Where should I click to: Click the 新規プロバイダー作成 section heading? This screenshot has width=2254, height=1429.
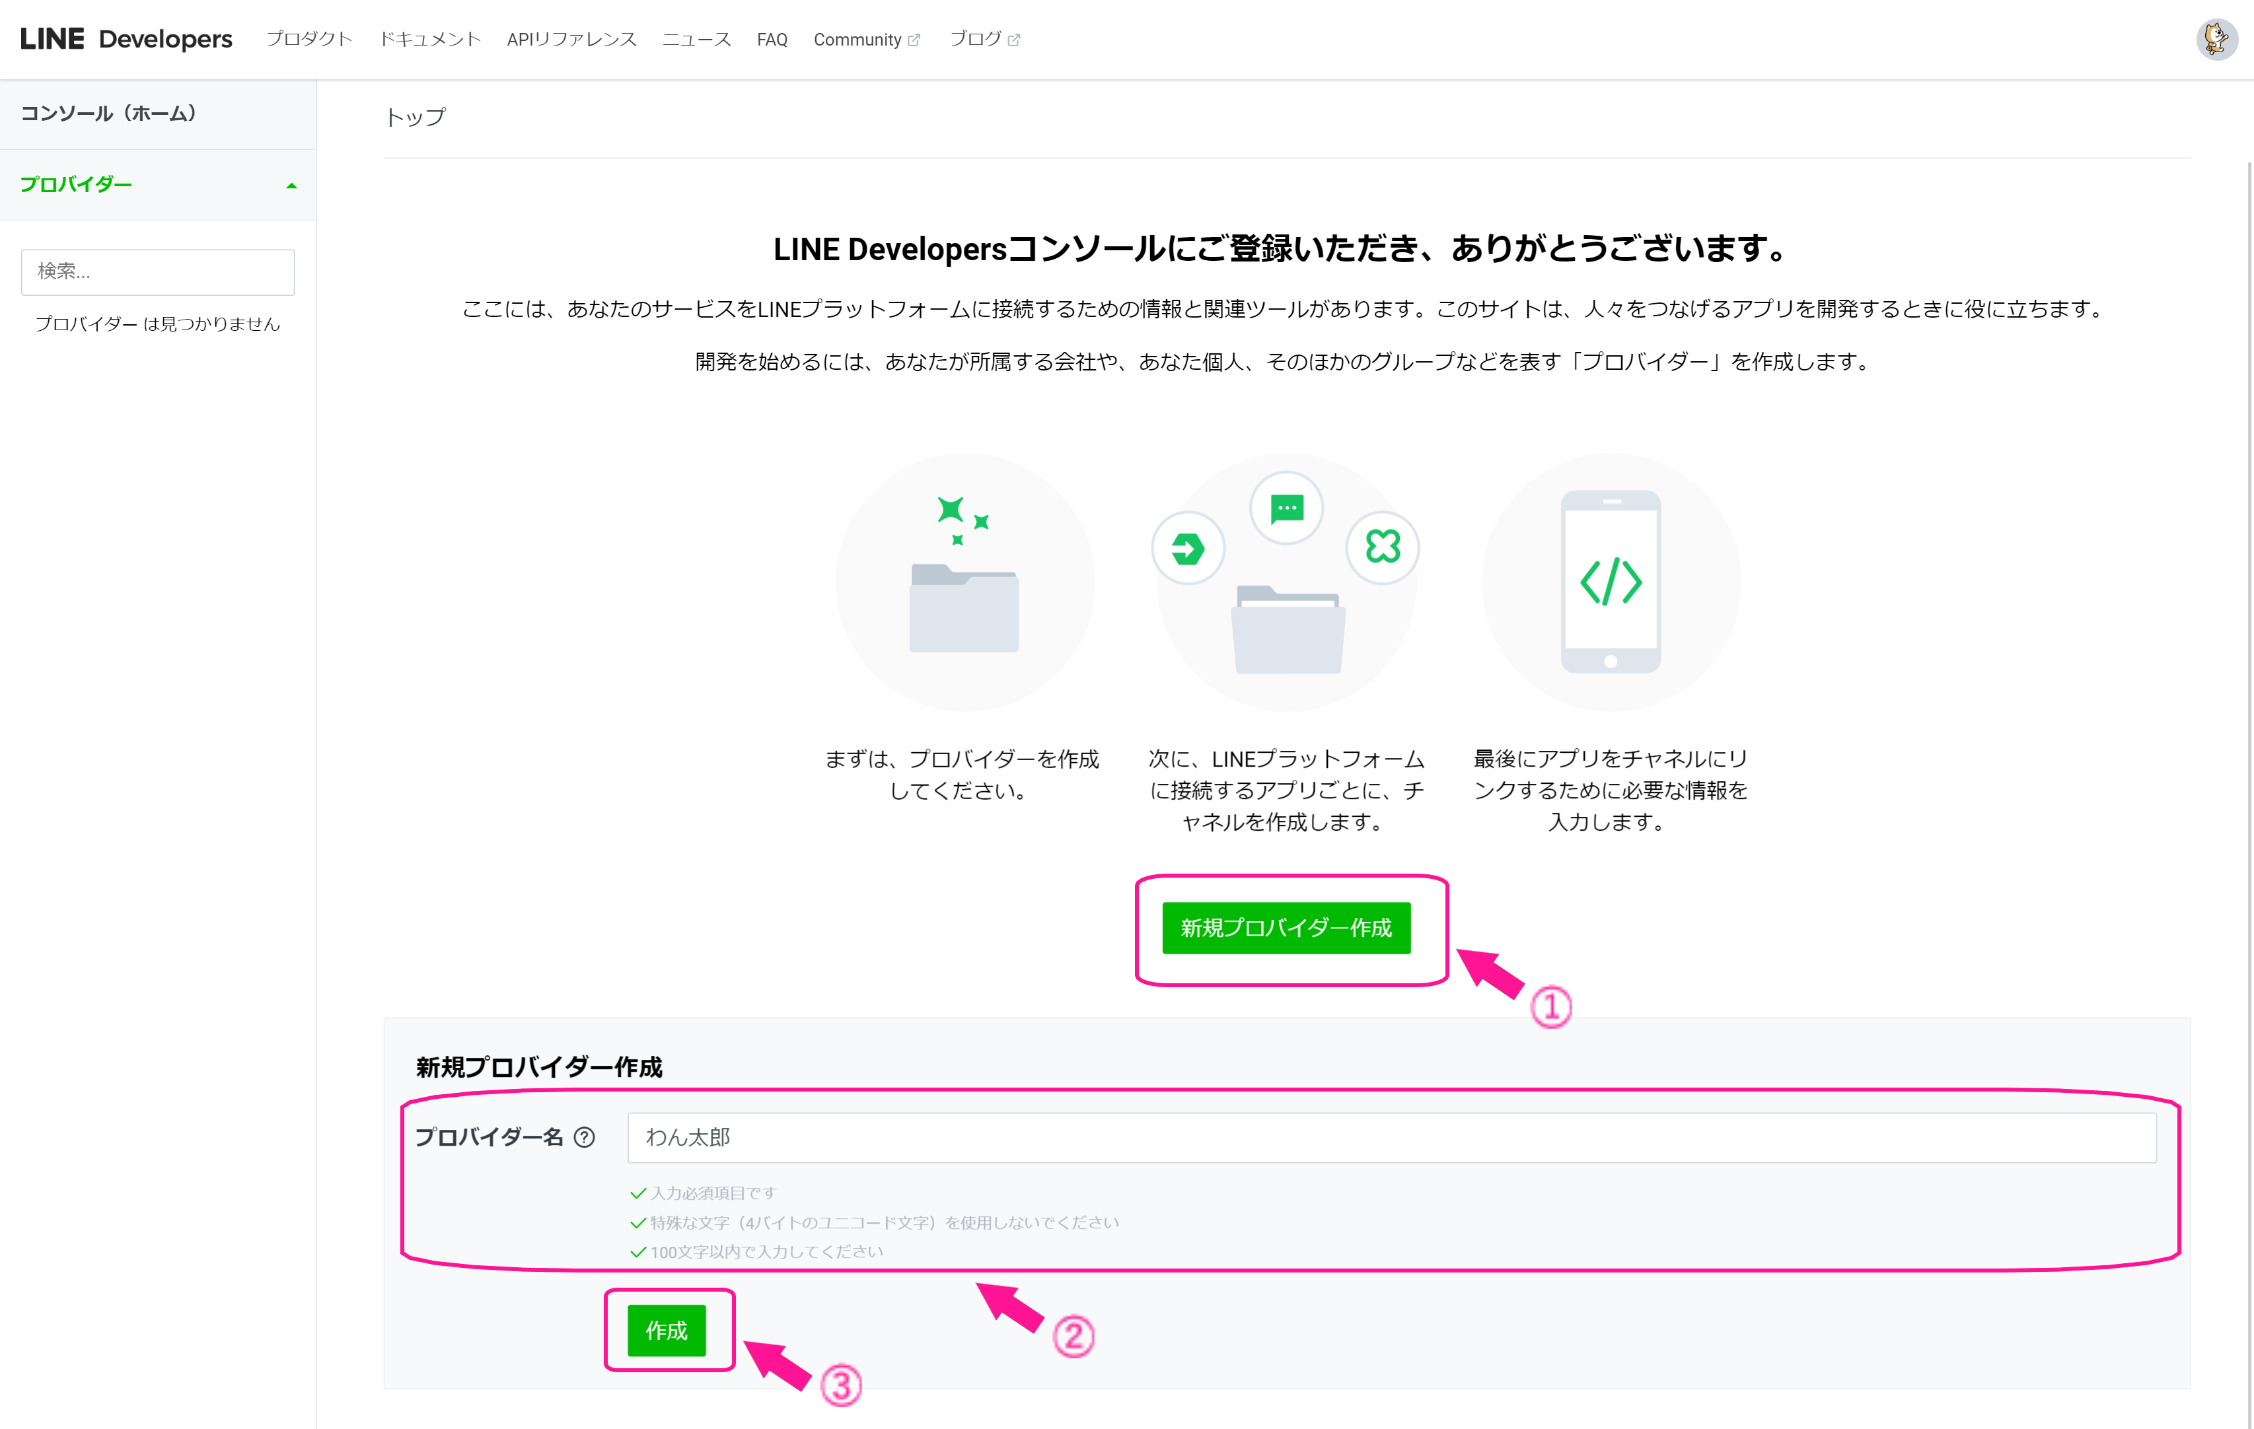coord(539,1067)
